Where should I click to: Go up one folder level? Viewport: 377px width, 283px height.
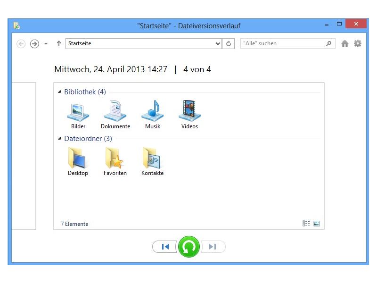click(58, 43)
